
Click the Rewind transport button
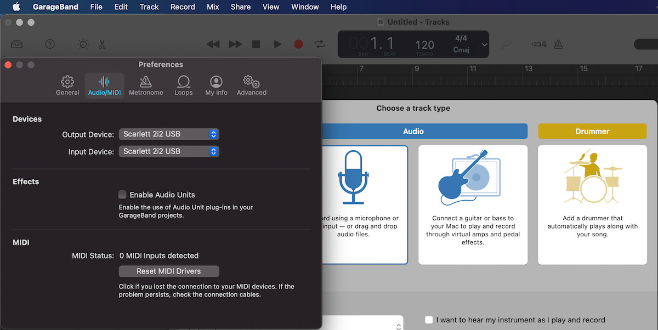tap(213, 44)
